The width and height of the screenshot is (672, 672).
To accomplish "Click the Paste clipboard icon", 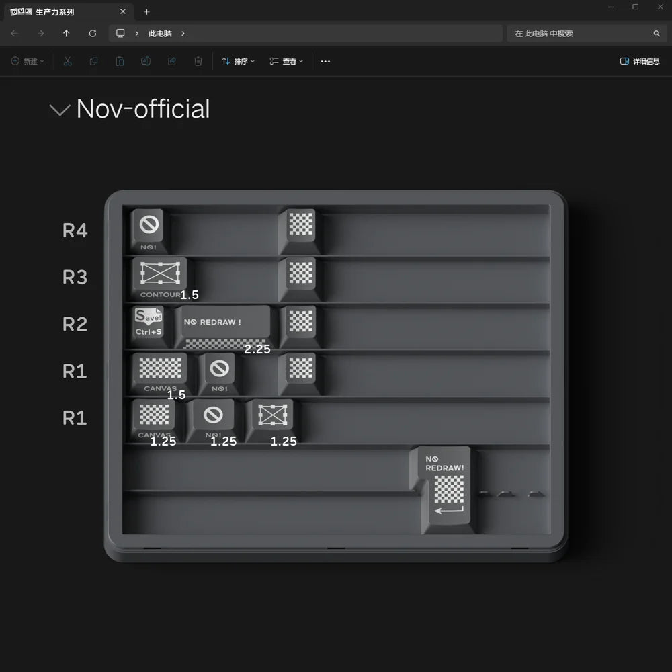I will [120, 61].
